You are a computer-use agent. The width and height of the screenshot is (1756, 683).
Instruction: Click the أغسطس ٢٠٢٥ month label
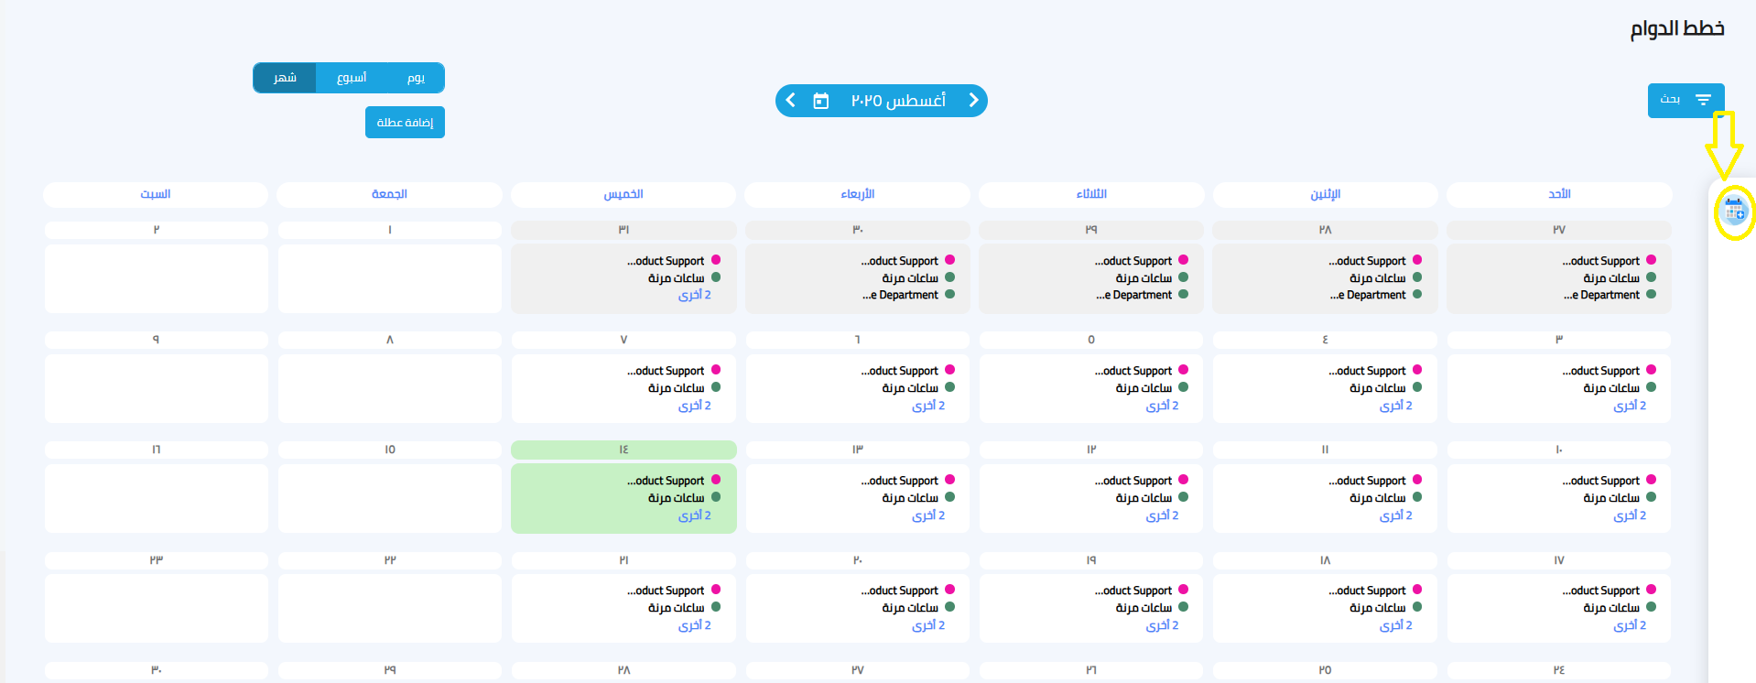click(898, 101)
